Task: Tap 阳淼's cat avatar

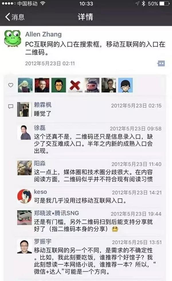Action: pos(24,168)
